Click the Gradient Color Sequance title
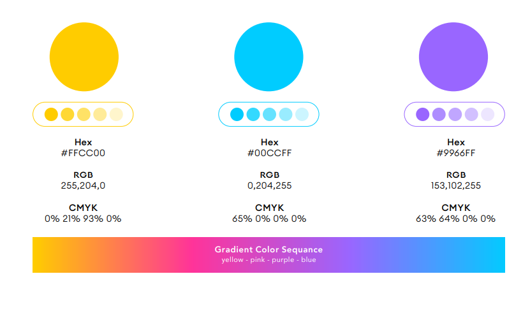530x311 pixels. (269, 250)
